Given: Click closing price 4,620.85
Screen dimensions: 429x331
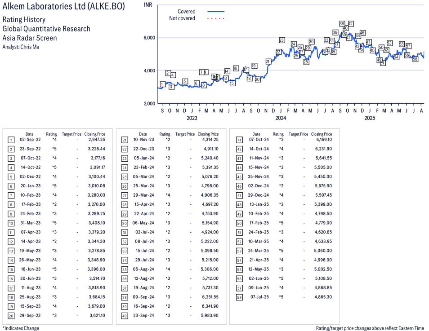Looking at the screenshot, I should point(323,232).
